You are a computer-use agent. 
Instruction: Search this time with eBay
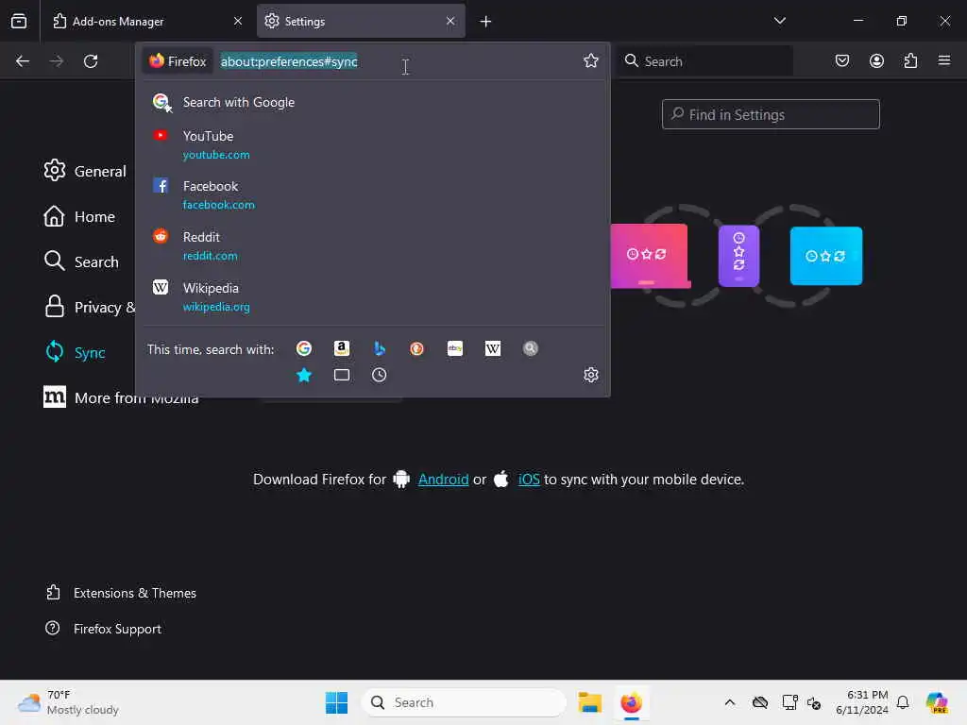[x=455, y=348]
